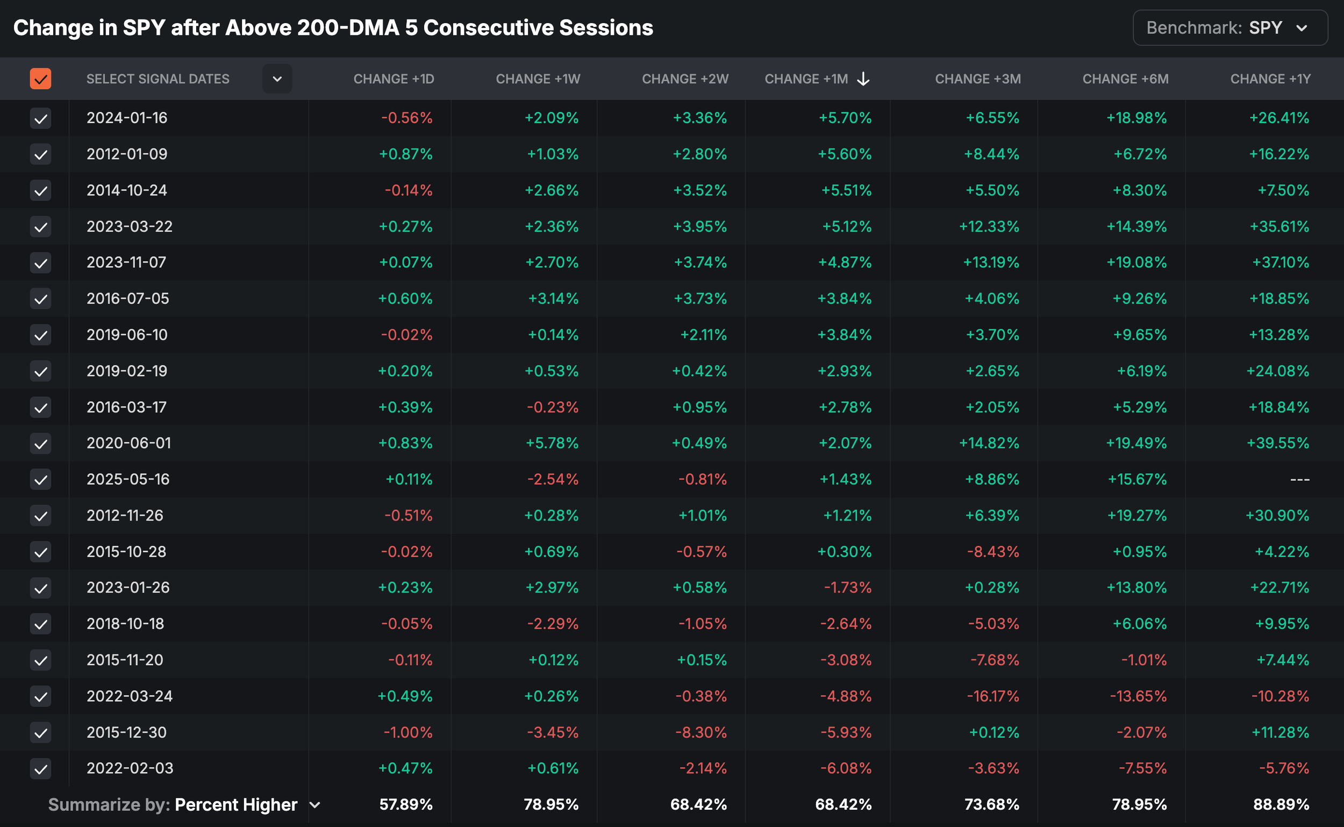This screenshot has width=1344, height=827.
Task: Click CHANGE +6M column header
Action: pyautogui.click(x=1125, y=79)
